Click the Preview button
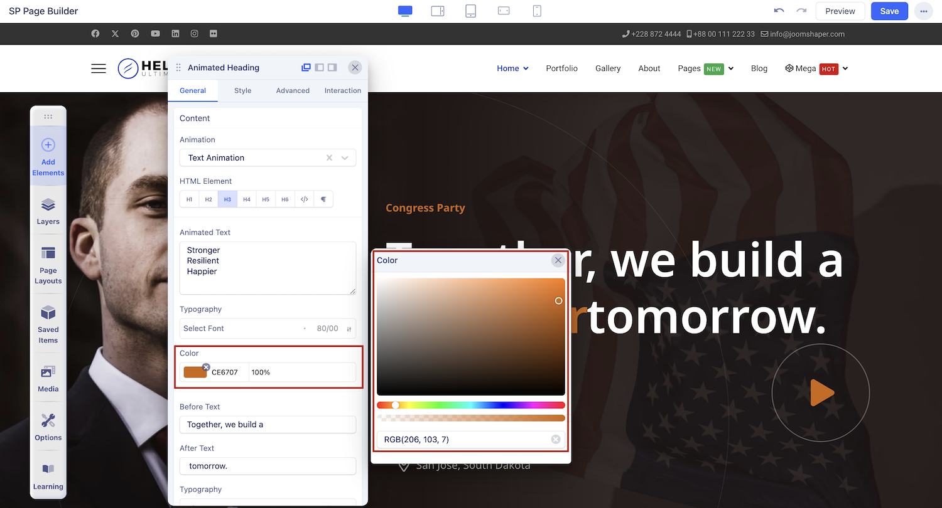The height and width of the screenshot is (508, 942). (x=840, y=11)
